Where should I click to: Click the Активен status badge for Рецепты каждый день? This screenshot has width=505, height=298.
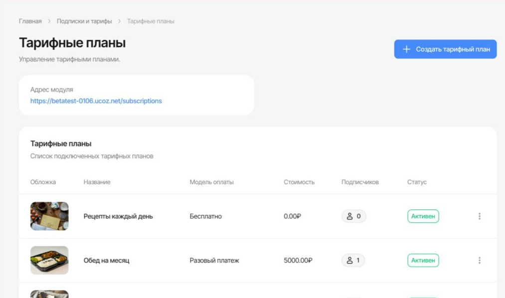(423, 216)
